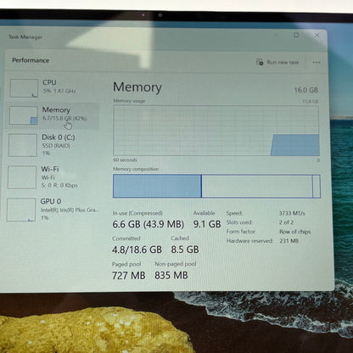This screenshot has width=353, height=353.
Task: Click the 16.0 GB total memory value
Action: [x=306, y=90]
